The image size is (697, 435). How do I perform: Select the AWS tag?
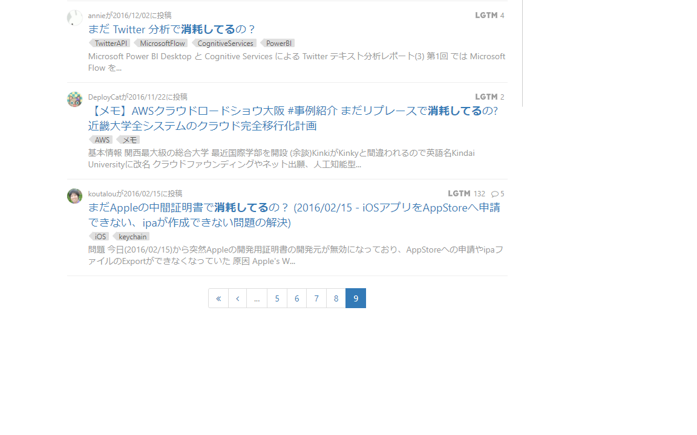coord(101,140)
